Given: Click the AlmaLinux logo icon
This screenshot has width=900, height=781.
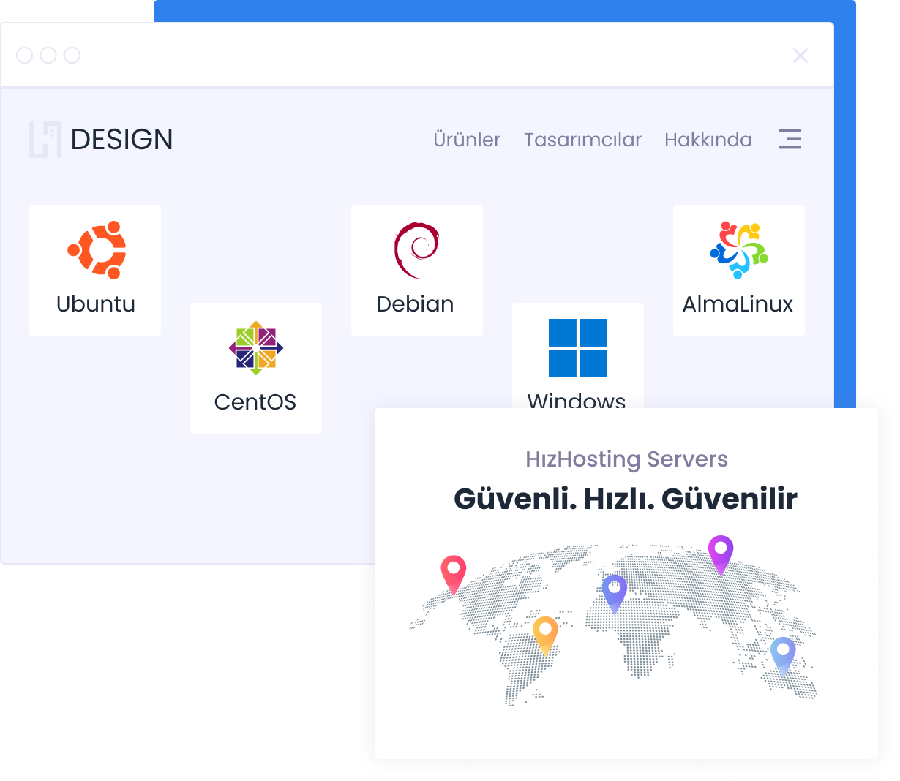Looking at the screenshot, I should tap(739, 250).
